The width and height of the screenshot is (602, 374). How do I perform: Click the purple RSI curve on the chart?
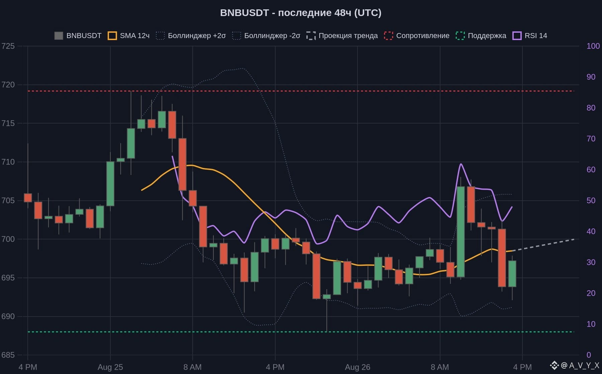coord(378,207)
